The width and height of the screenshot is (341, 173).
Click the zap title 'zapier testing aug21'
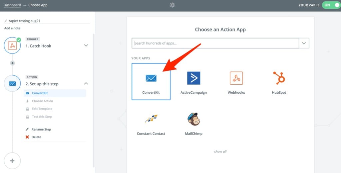(24, 21)
